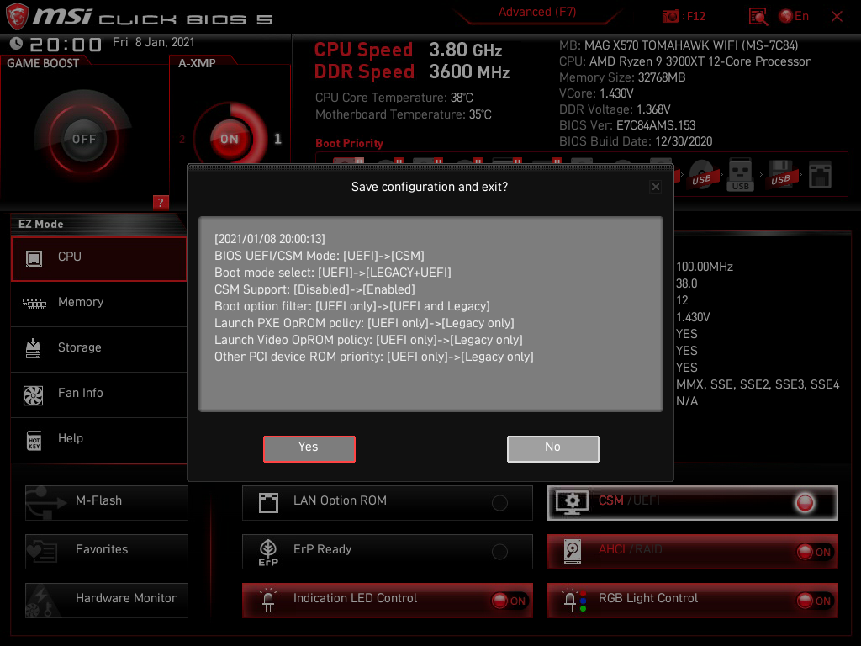Open the Storage section
This screenshot has width=861, height=646.
point(99,348)
